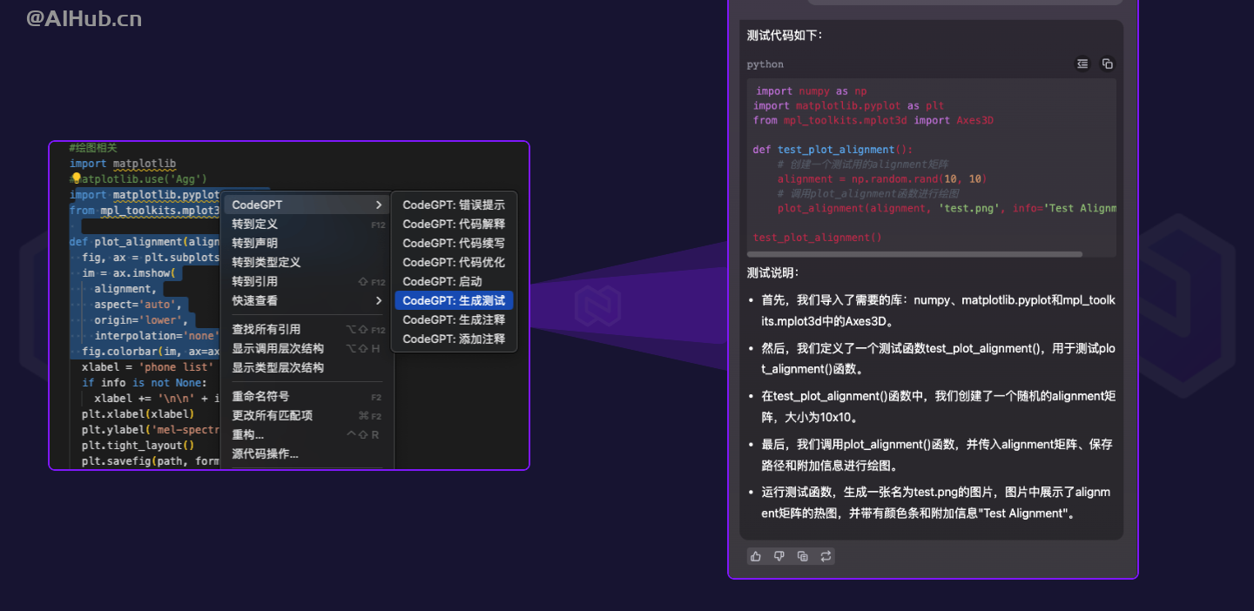Click the bullet beginning 最后,我们调用plot_alignment()
The width and height of the screenshot is (1254, 611).
click(x=938, y=454)
